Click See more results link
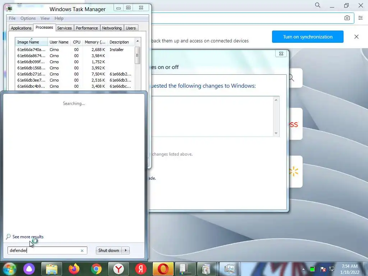Image resolution: width=368 pixels, height=276 pixels. [x=28, y=237]
